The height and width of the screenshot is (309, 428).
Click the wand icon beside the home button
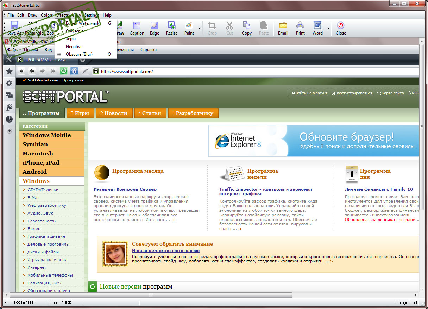pos(85,71)
